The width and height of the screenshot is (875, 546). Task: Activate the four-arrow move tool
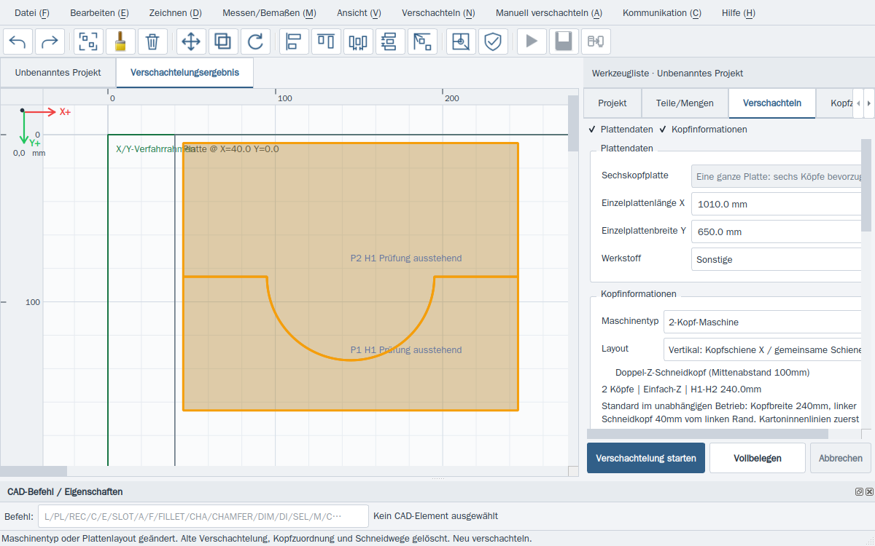click(x=191, y=41)
